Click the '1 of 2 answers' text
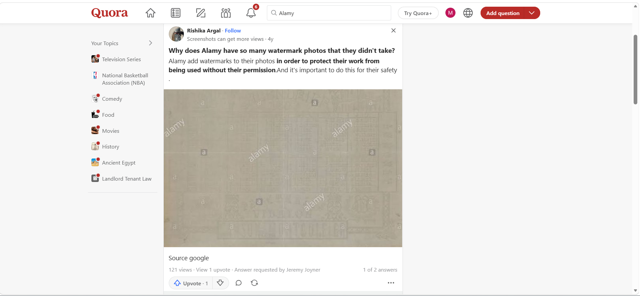Screen dimensions: 640x296 [380, 270]
